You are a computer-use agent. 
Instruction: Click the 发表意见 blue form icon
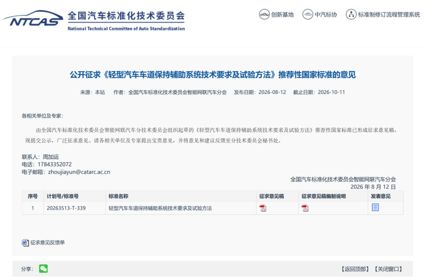(375, 208)
